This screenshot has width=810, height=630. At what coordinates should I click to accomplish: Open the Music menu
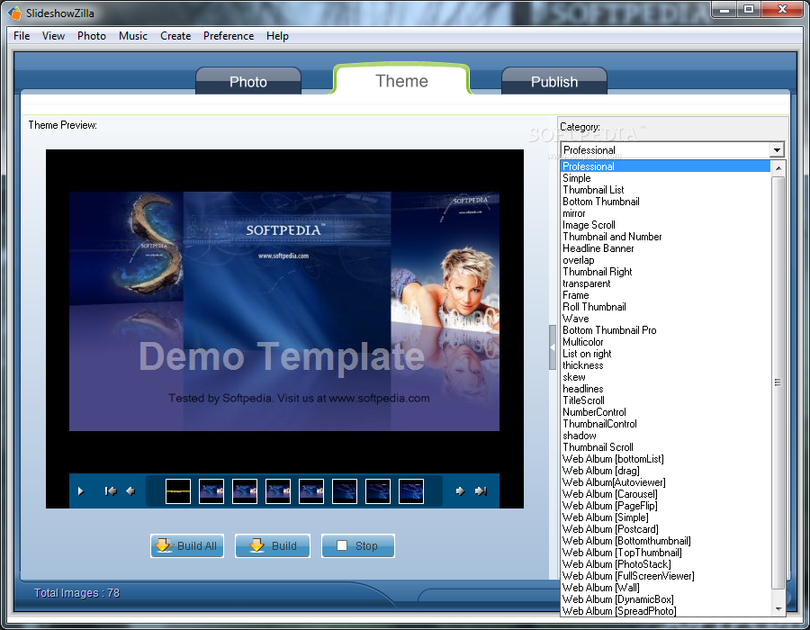(133, 36)
